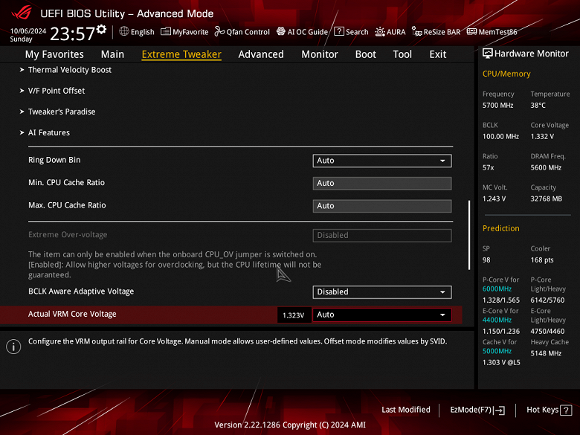Click the 23:57 clock display

73,33
